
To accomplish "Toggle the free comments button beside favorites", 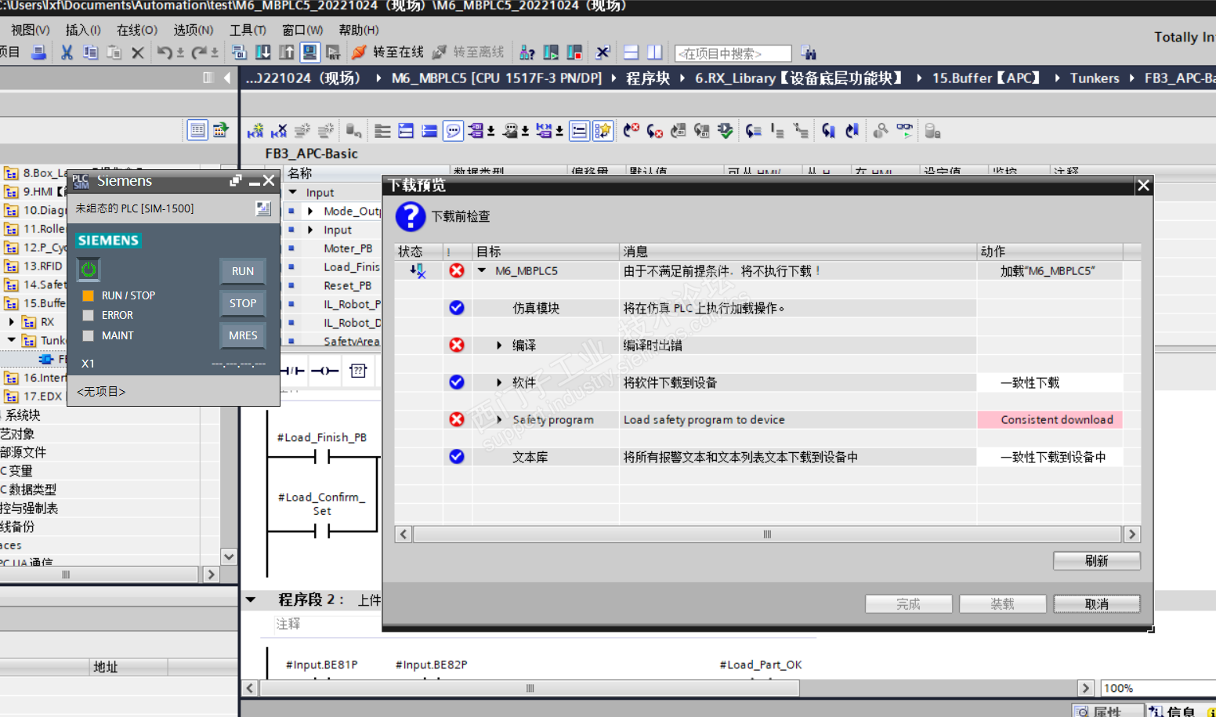I will click(x=579, y=131).
